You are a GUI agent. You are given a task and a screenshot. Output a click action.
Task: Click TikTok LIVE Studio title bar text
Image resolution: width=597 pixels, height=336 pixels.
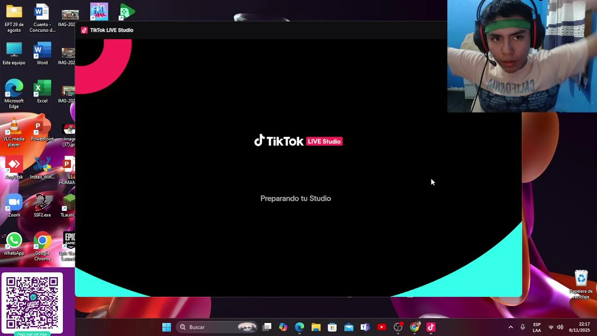tap(111, 30)
